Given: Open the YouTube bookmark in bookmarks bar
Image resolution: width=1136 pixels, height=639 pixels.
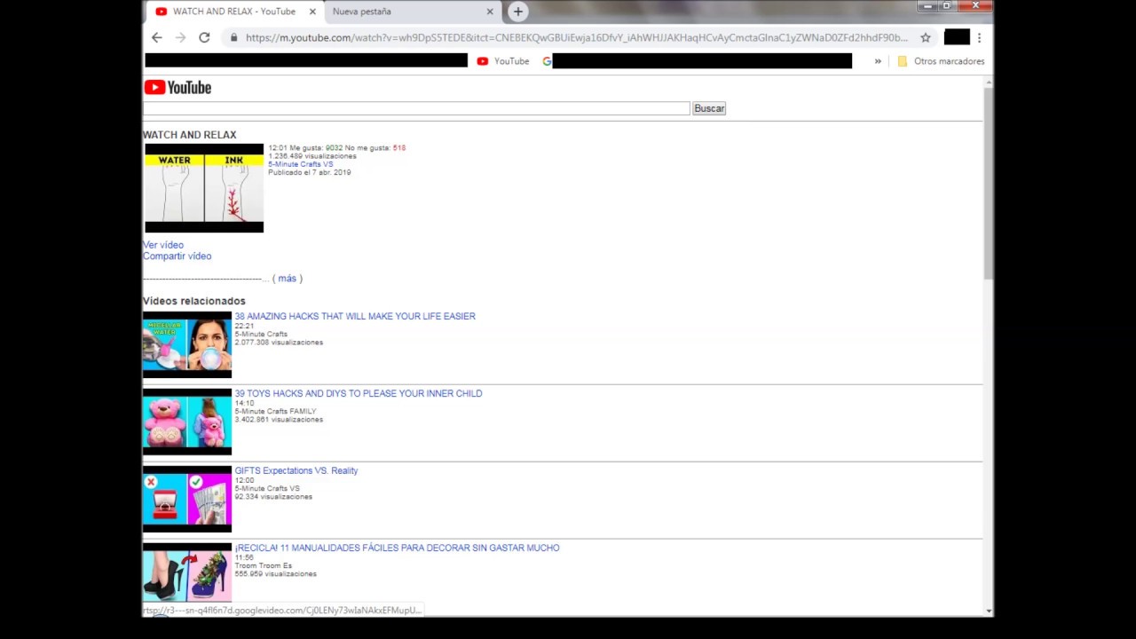Looking at the screenshot, I should click(x=503, y=61).
